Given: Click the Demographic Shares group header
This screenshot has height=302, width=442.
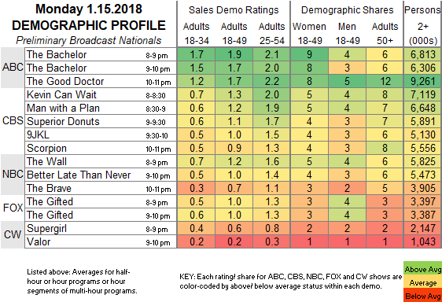Looking at the screenshot, I should point(347,10).
